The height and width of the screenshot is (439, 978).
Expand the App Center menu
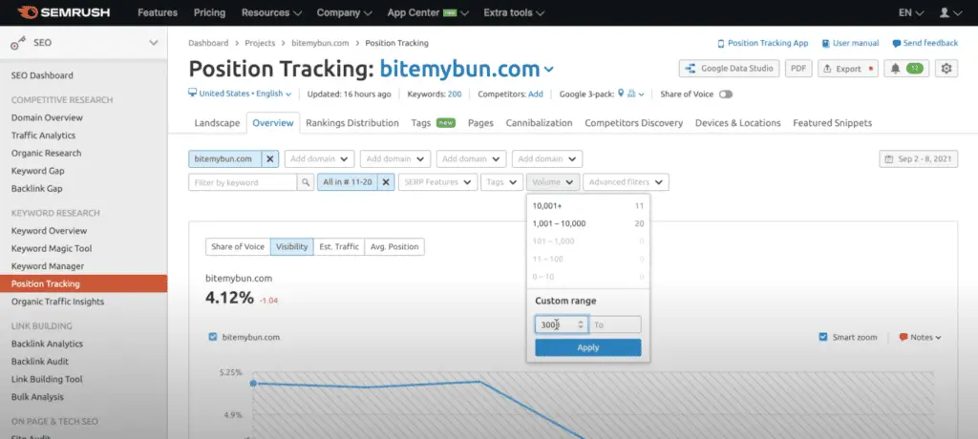pyautogui.click(x=429, y=12)
